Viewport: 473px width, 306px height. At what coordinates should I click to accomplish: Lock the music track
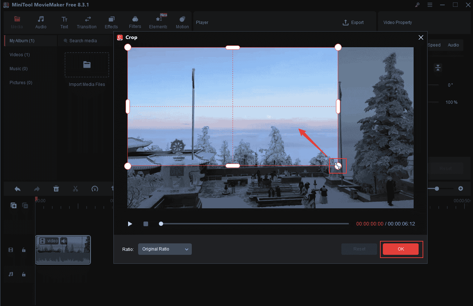point(24,275)
